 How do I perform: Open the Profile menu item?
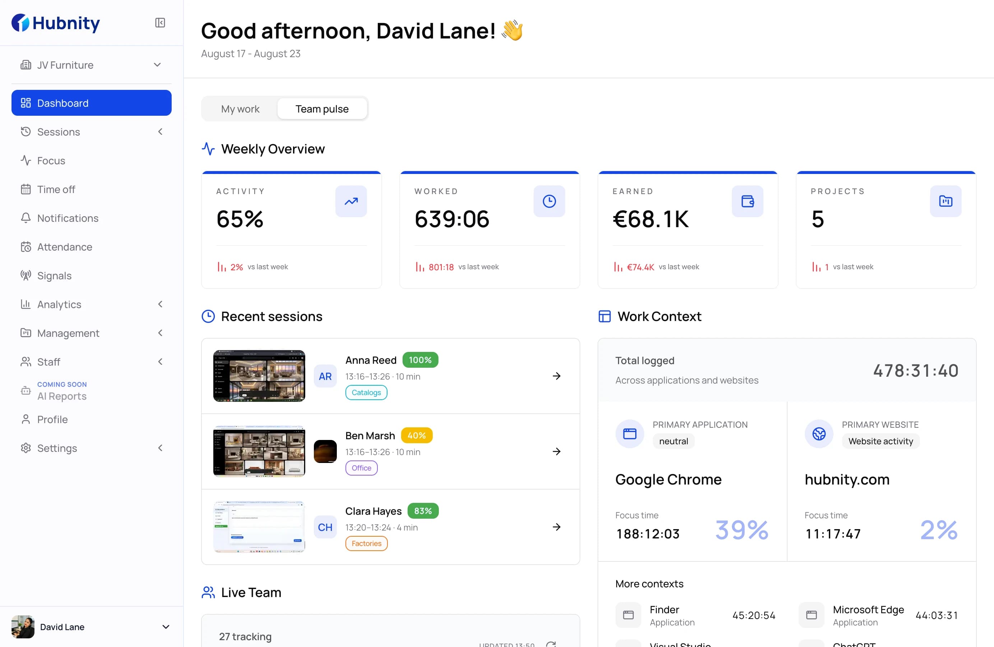click(x=92, y=419)
